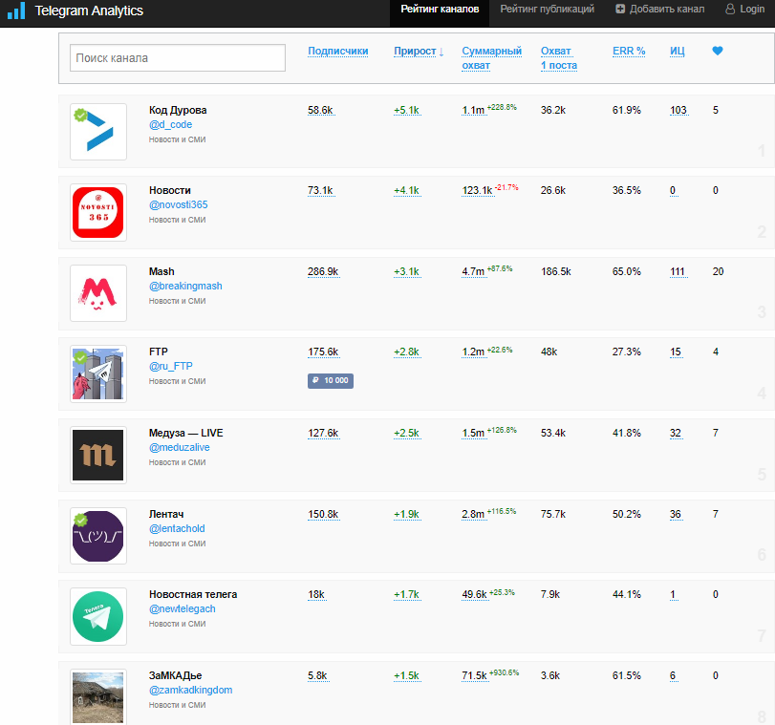The image size is (775, 725).
Task: Open the Медуза LIVE channel logo
Action: click(x=97, y=455)
